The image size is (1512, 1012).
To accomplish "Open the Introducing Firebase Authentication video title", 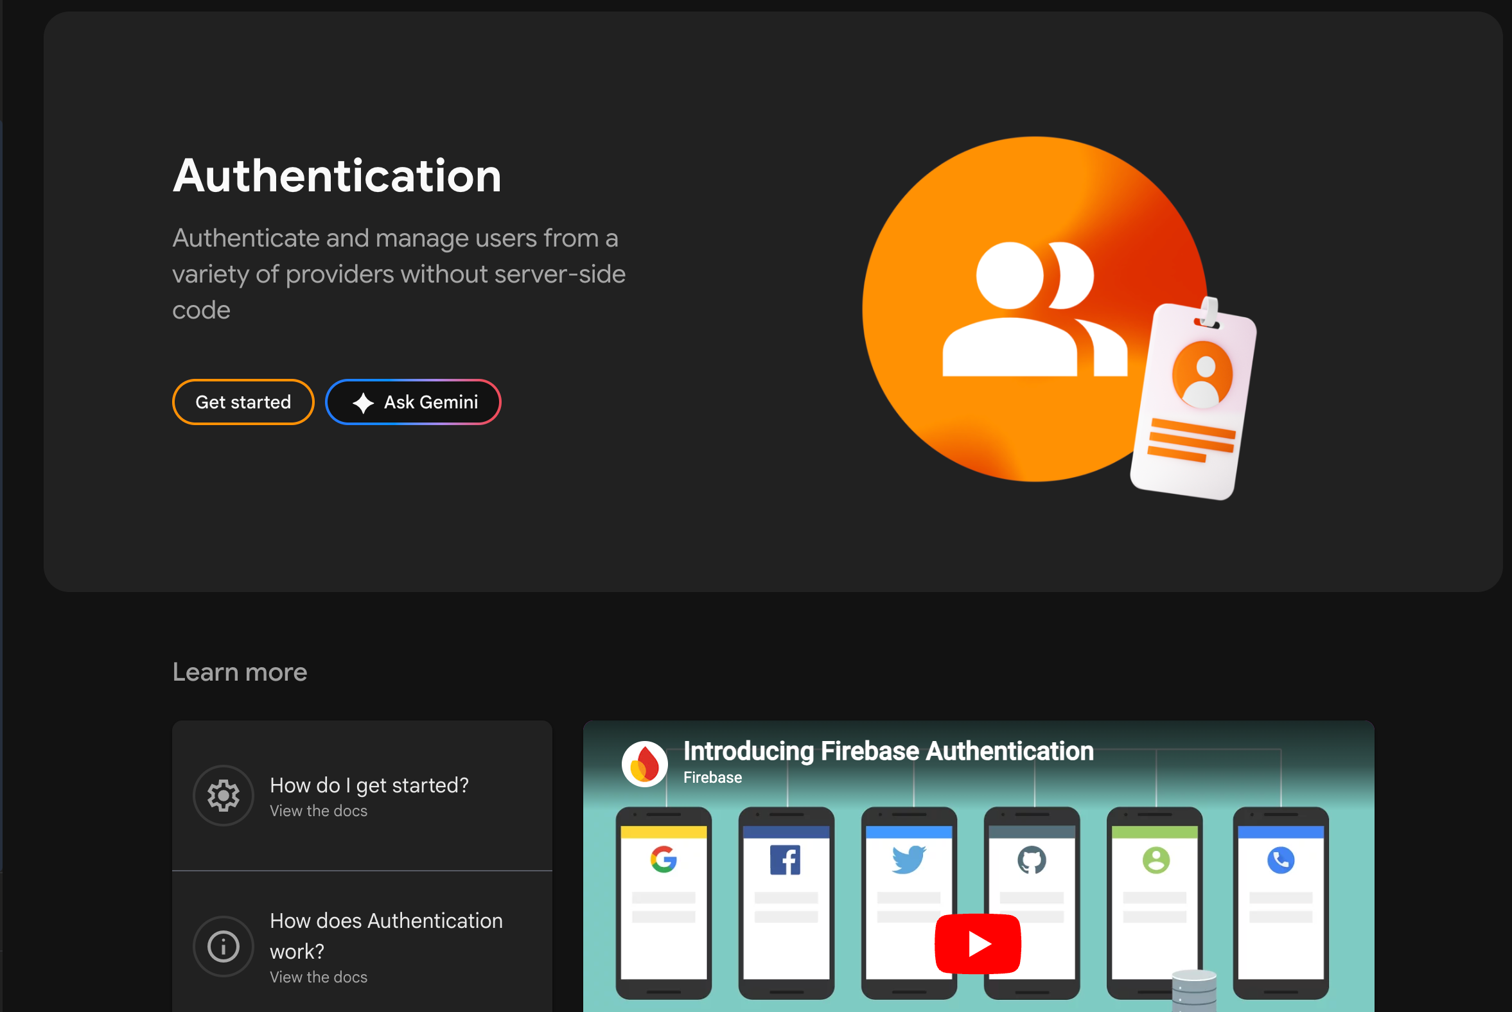I will click(888, 751).
